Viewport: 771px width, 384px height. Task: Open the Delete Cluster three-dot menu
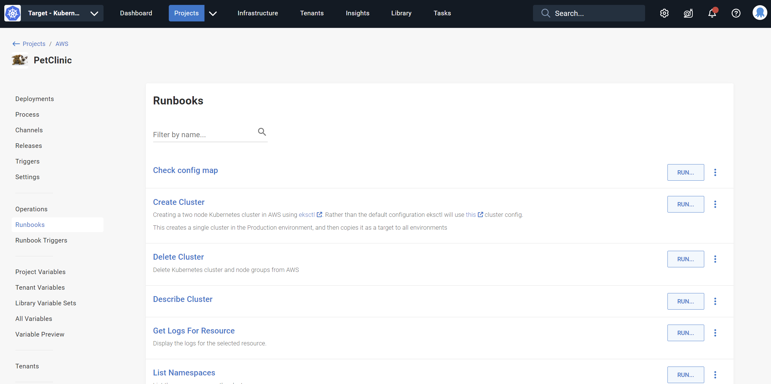coord(715,259)
